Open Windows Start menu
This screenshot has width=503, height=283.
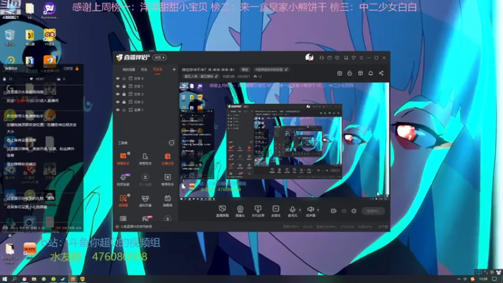coord(4,279)
